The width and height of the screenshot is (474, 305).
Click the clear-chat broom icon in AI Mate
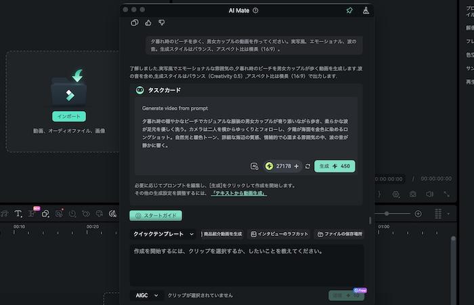tap(366, 11)
